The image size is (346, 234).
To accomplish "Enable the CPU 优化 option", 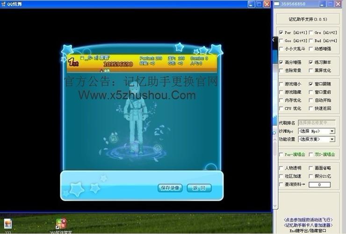I will [x=281, y=108].
